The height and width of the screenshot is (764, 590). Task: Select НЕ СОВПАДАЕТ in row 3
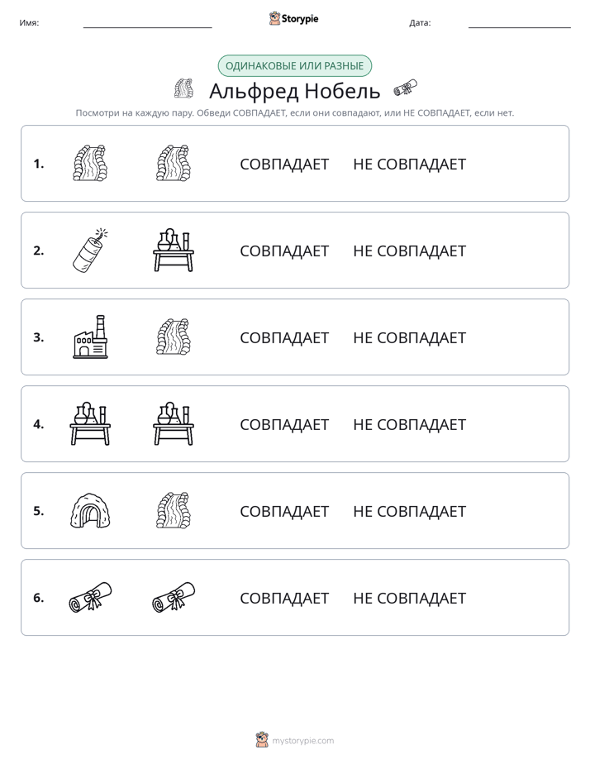(409, 337)
